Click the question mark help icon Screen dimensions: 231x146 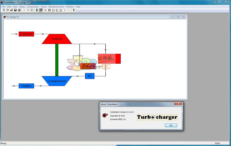pyautogui.click(x=74, y=10)
